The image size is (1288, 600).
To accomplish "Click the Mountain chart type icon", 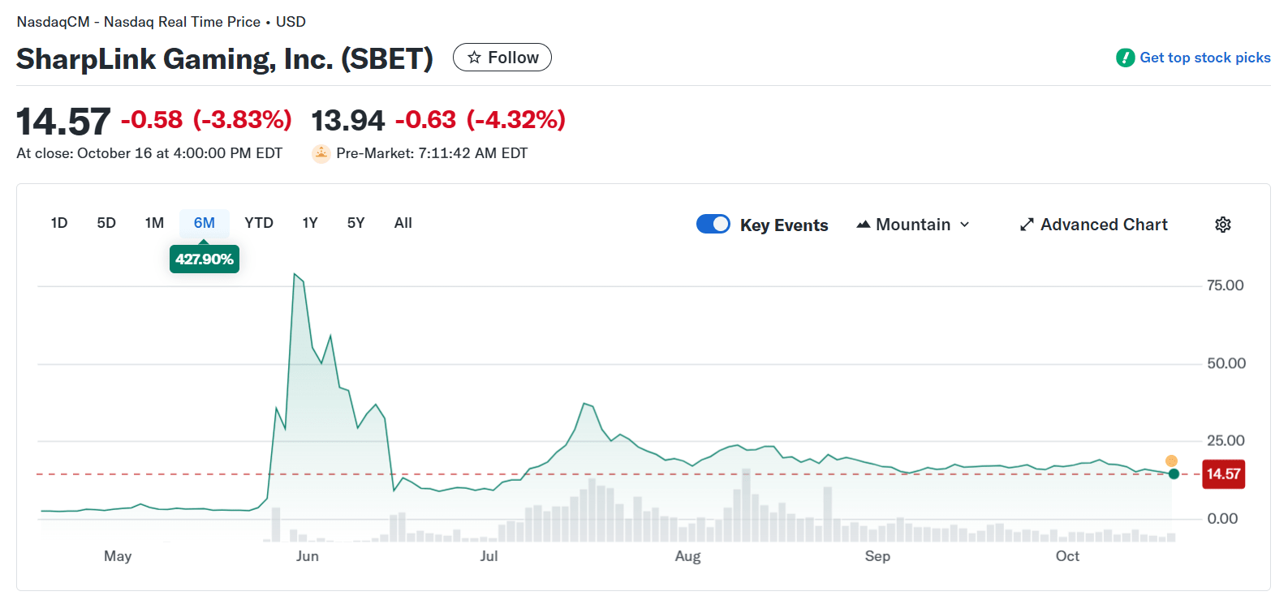I will pyautogui.click(x=864, y=225).
